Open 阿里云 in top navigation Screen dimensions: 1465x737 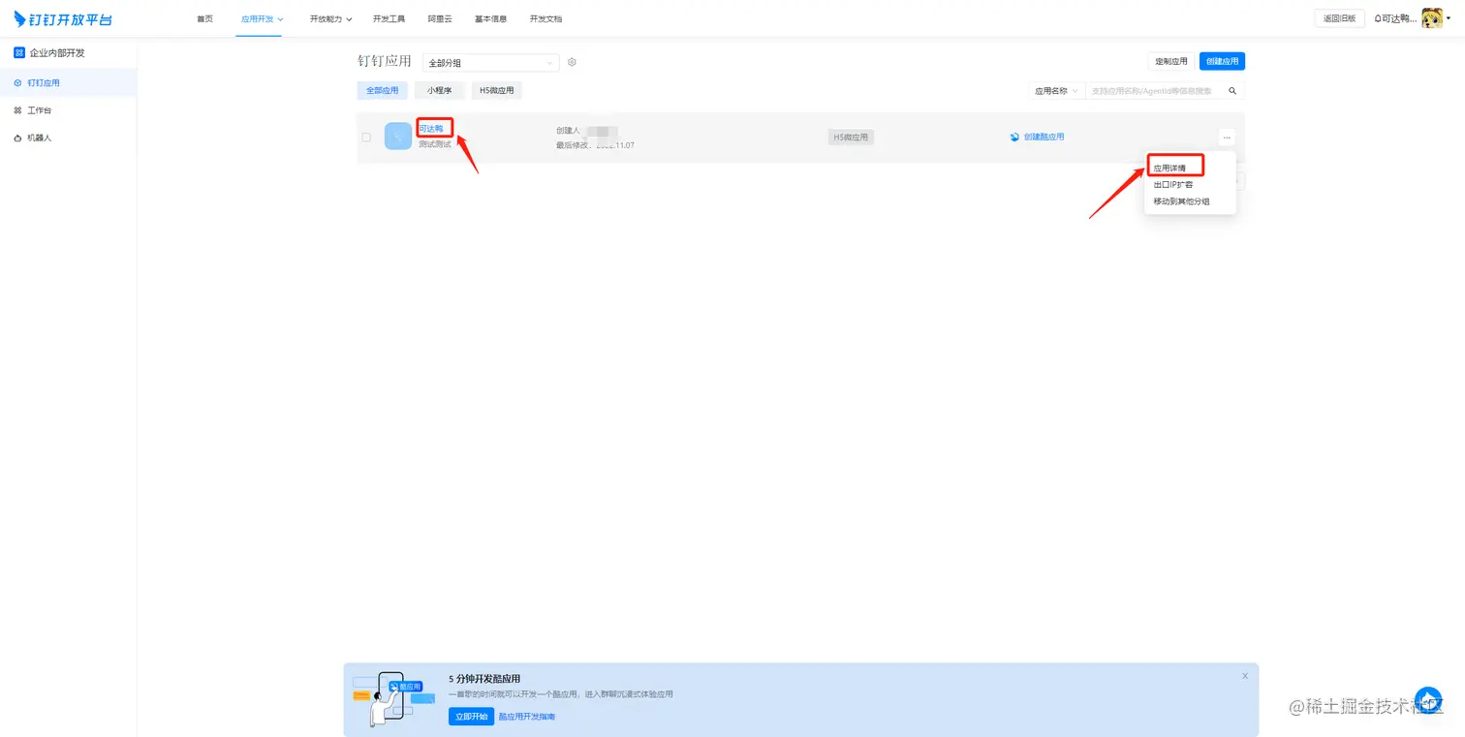pyautogui.click(x=440, y=18)
